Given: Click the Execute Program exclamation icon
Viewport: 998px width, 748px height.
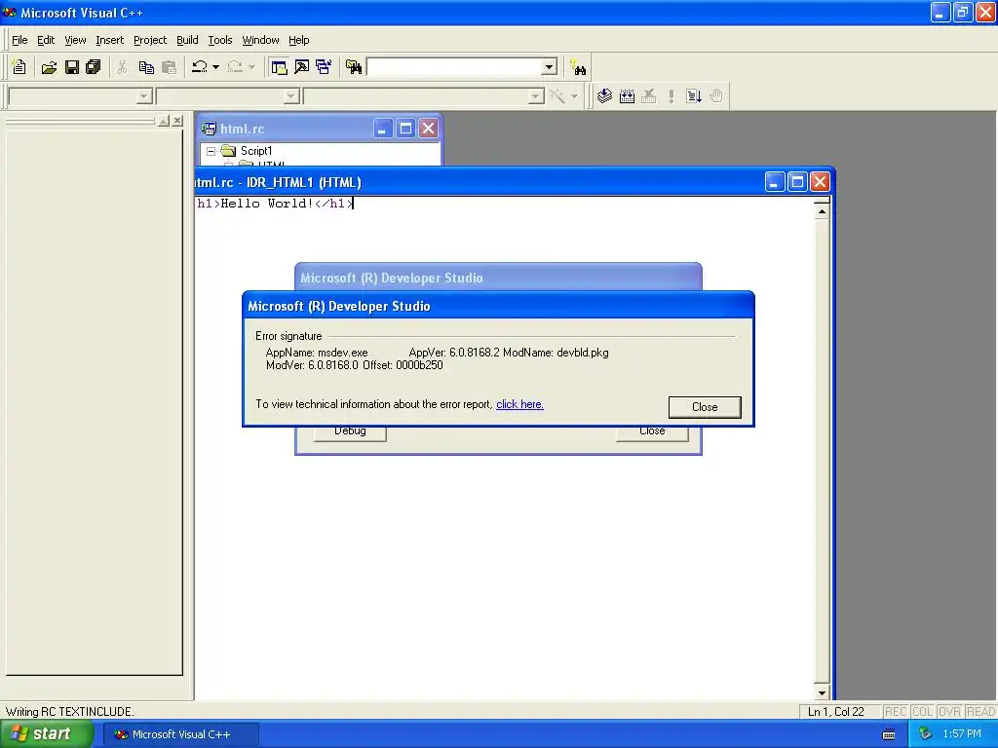Looking at the screenshot, I should click(671, 96).
